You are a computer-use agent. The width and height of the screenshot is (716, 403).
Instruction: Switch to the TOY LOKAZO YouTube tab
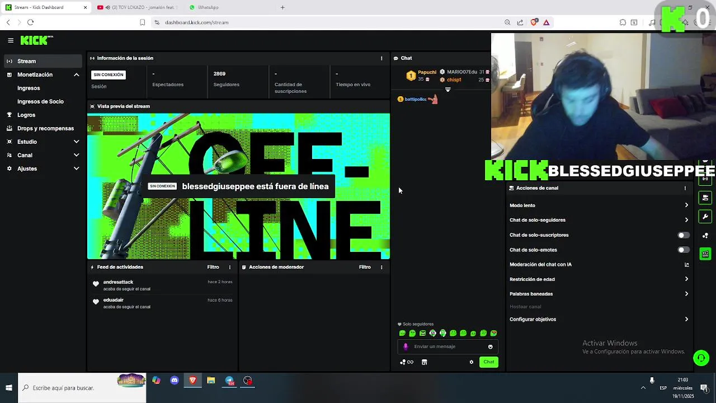click(137, 7)
